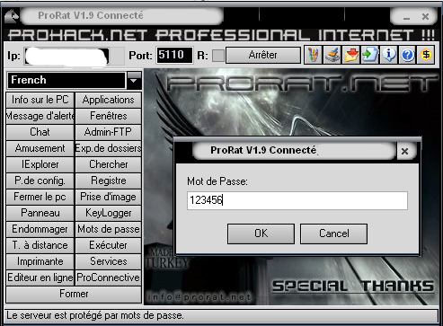Click Cancel in the password dialog

333,233
